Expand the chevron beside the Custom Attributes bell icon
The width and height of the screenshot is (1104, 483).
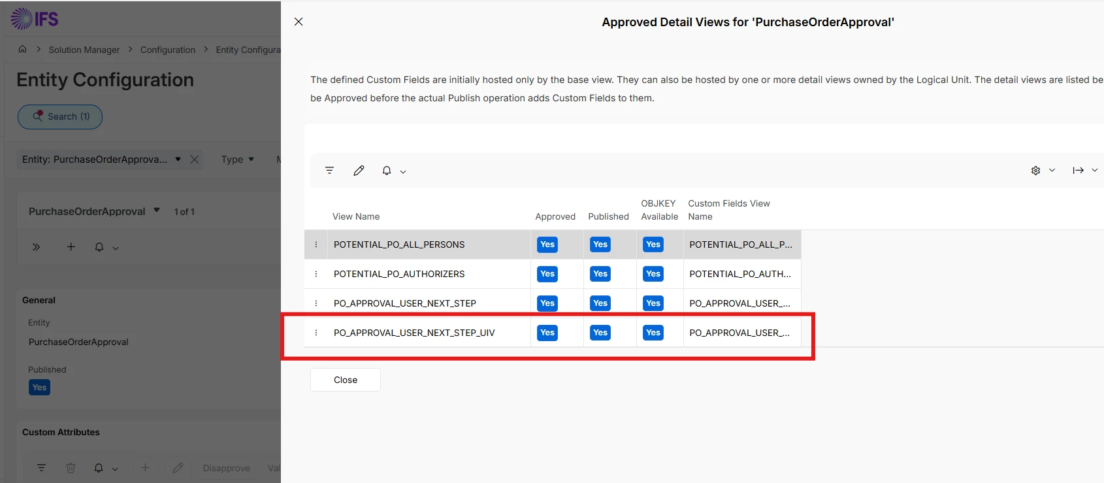[115, 469]
